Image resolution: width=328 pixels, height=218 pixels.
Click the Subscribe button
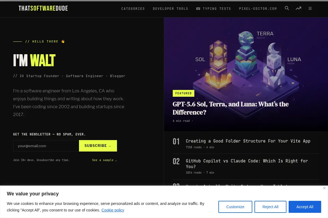(x=98, y=146)
